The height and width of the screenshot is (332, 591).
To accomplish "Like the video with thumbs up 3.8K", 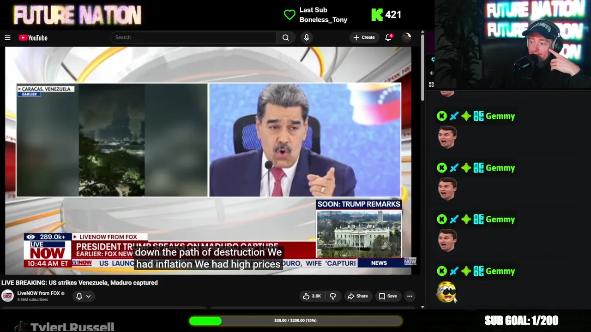I will 312,296.
